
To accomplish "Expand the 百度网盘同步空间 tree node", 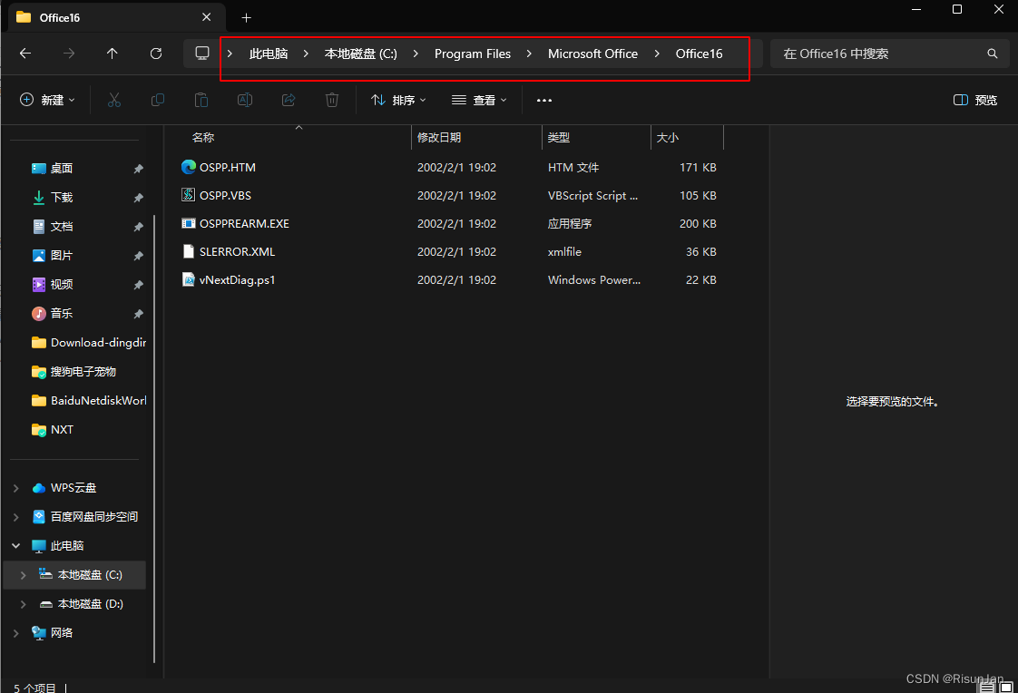I will (x=16, y=517).
